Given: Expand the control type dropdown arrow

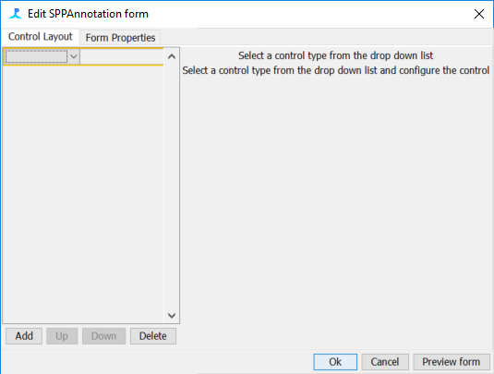Looking at the screenshot, I should pos(74,56).
